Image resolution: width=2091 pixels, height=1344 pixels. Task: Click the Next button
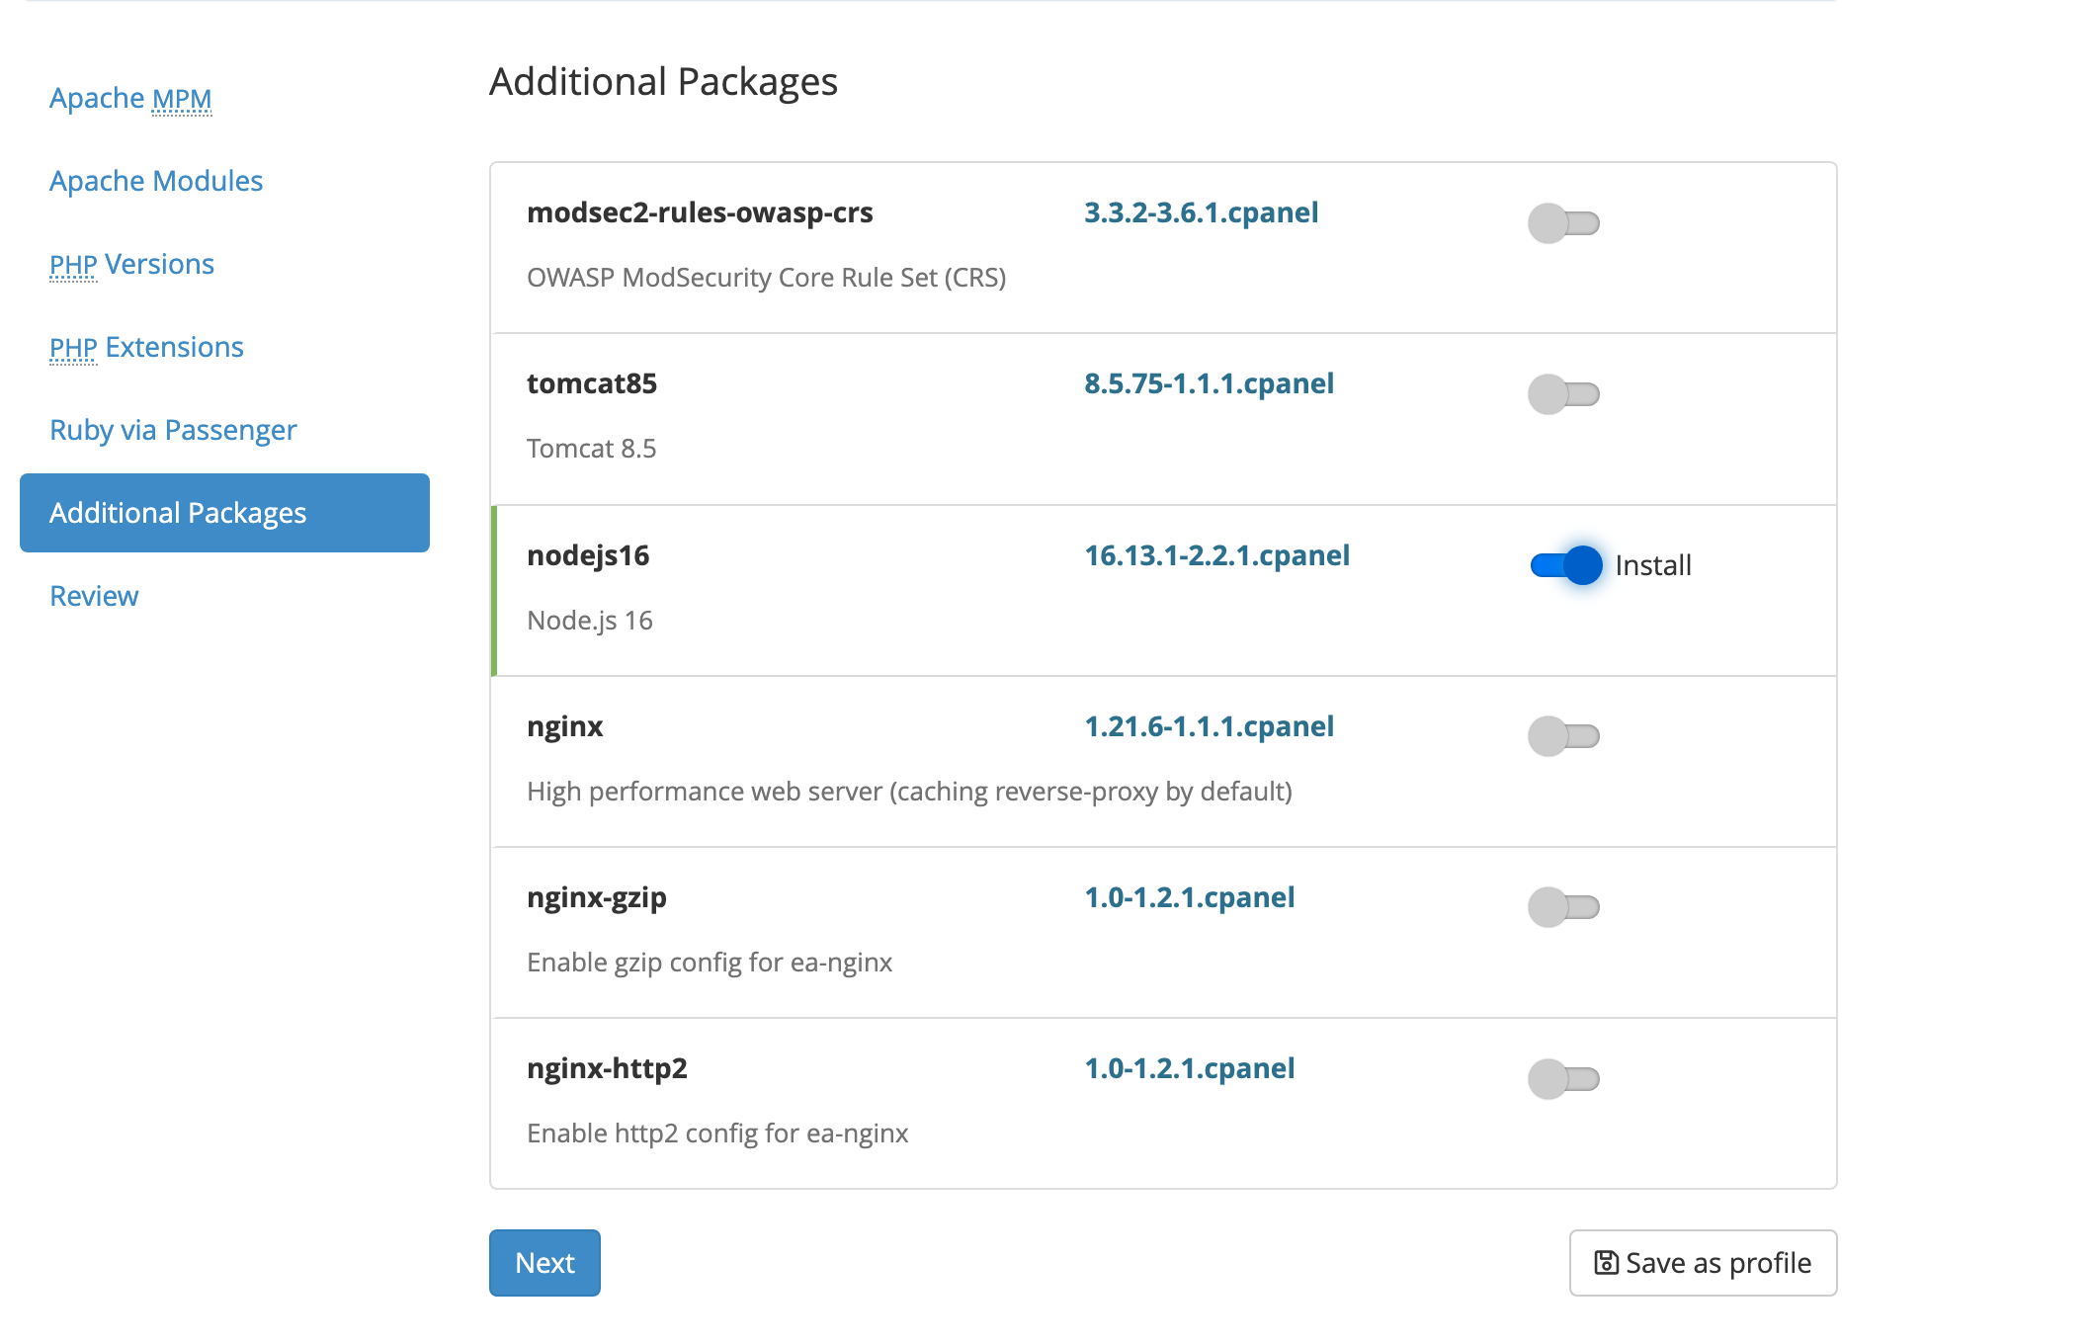coord(544,1263)
